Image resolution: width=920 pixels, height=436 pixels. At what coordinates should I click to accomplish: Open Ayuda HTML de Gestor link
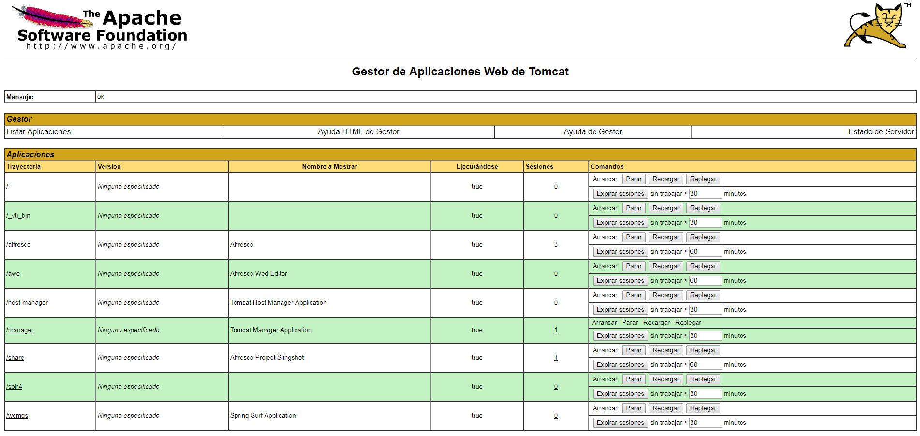click(x=358, y=132)
